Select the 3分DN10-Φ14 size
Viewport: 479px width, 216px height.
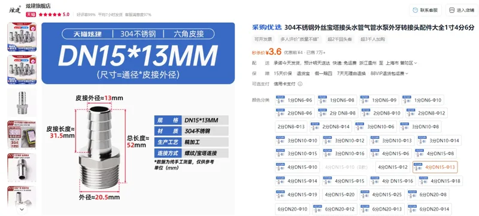[x=439, y=140]
